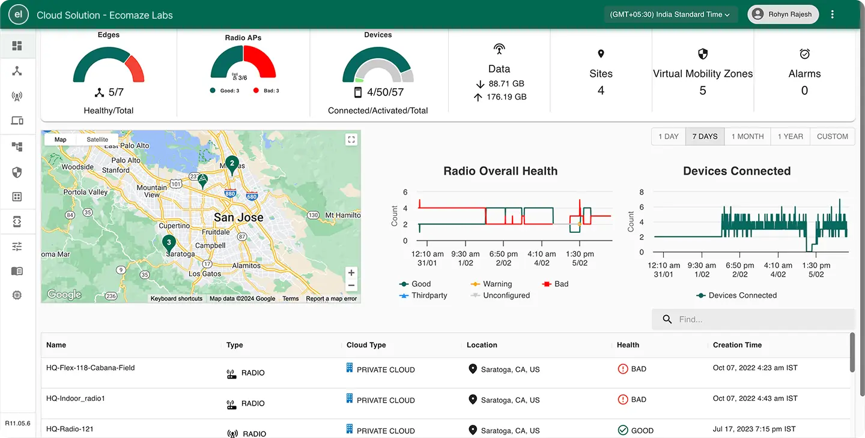
Task: Click creation time Jul 17, 2023 7:15 pm IST
Action: pyautogui.click(x=754, y=429)
